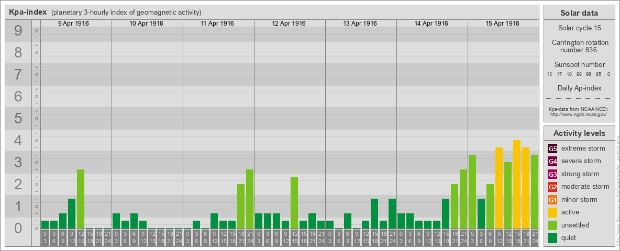The height and width of the screenshot is (251, 620).
Task: Select the yellow active level swatch
Action: pyautogui.click(x=552, y=212)
